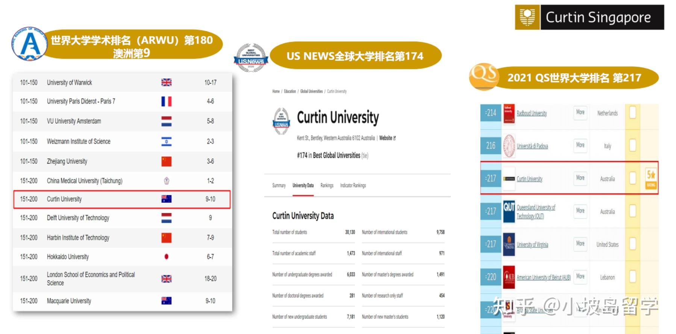
Task: Expand More details for American University of Beirut
Action: pyautogui.click(x=580, y=276)
